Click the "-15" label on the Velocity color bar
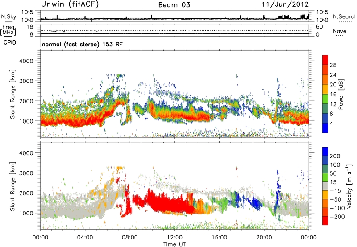357x247 pixels. [336, 191]
